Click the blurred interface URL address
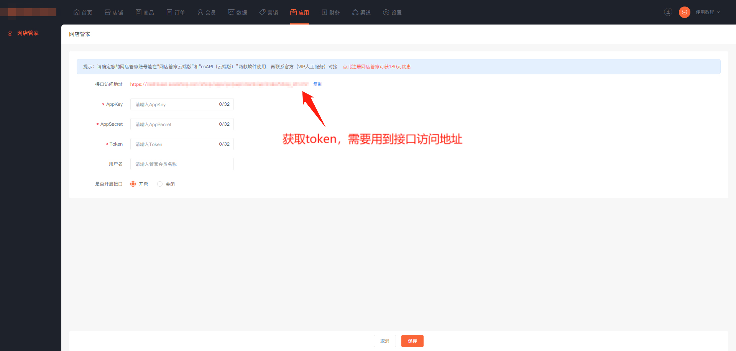The width and height of the screenshot is (736, 351). tap(219, 84)
